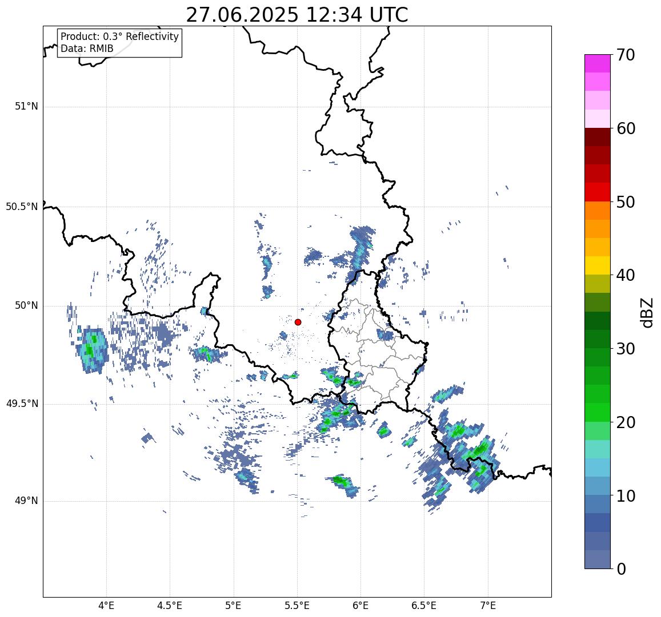This screenshot has height=617, width=661.
Task: Click the 5.5°E longitude label
Action: (x=297, y=606)
